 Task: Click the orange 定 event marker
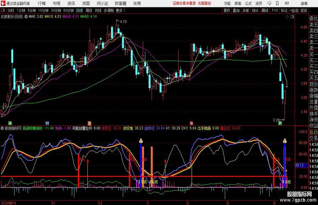coord(90,123)
